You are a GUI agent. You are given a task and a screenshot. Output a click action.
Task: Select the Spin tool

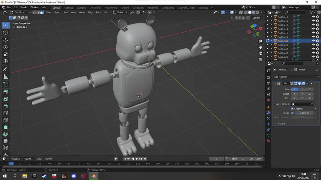(5, 134)
